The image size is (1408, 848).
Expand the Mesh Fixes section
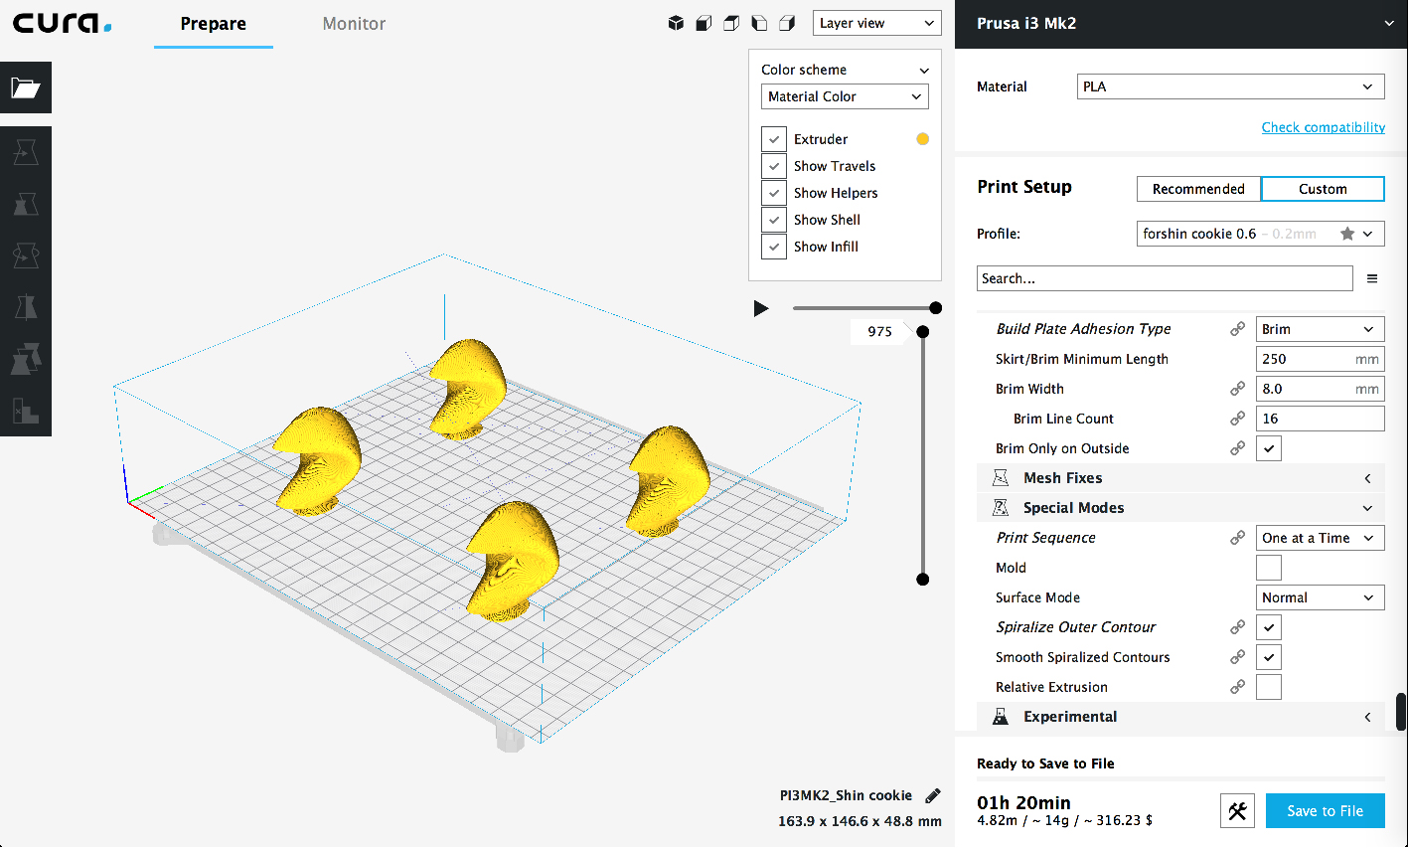(1180, 478)
